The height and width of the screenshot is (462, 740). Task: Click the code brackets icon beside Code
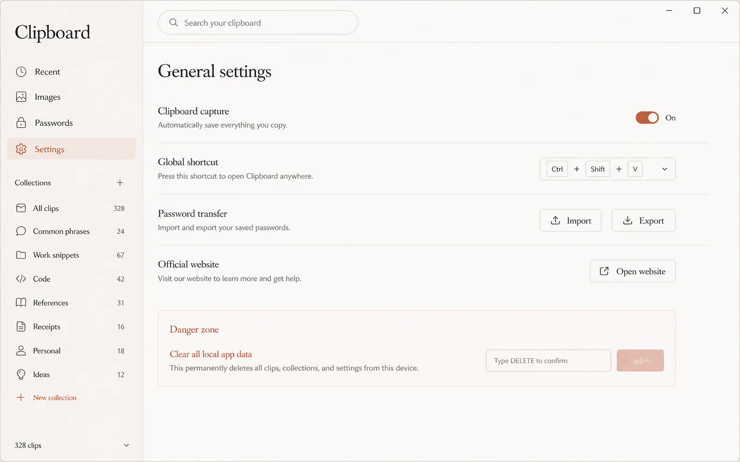tap(21, 279)
